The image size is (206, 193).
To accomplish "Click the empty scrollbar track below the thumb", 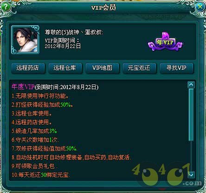I will (191, 156).
